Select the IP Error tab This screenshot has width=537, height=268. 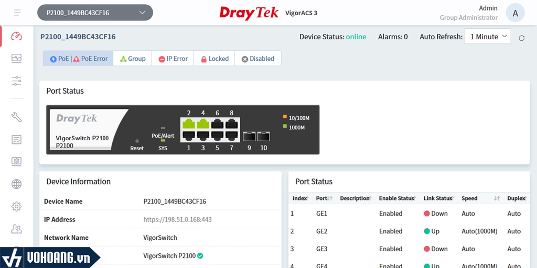coord(173,59)
